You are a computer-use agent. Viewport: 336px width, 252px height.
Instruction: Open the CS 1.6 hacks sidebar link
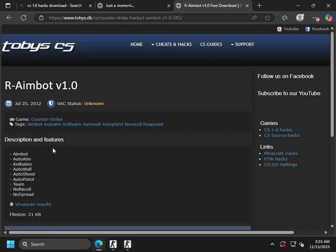[278, 130]
